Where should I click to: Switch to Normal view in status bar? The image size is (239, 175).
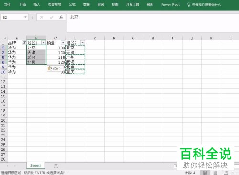205,173
